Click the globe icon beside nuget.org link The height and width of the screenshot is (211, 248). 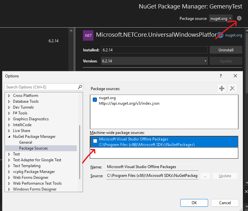point(220,35)
